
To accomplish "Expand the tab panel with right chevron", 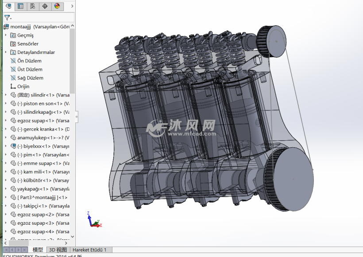I will coord(72,6).
